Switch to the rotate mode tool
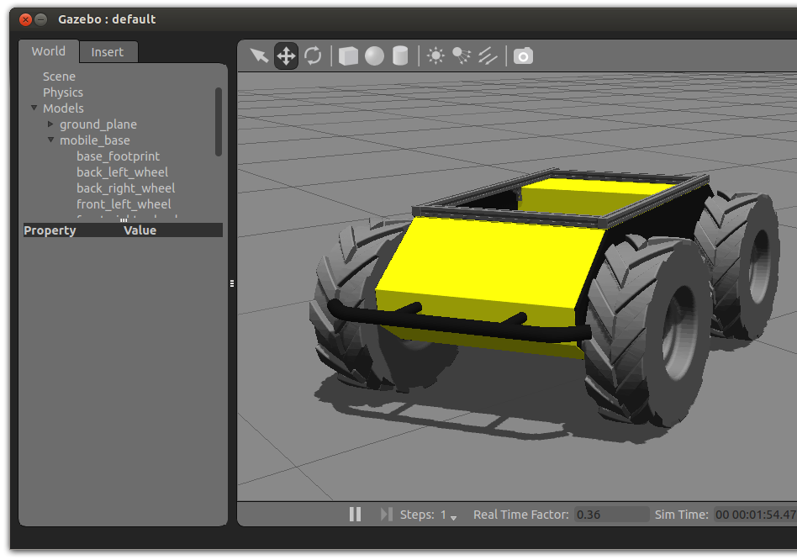 (x=313, y=56)
